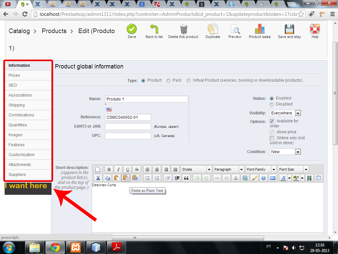
Task: Open text color picker arrow
Action: coord(289,178)
